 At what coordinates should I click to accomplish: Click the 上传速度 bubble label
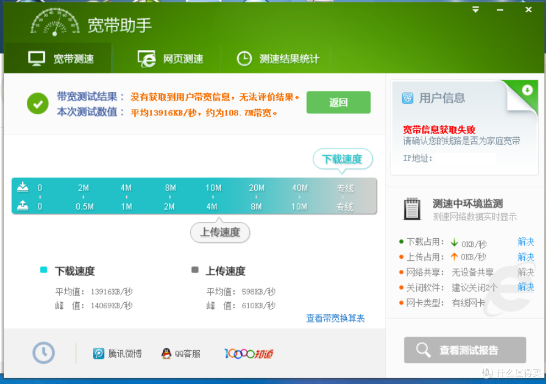coord(220,232)
